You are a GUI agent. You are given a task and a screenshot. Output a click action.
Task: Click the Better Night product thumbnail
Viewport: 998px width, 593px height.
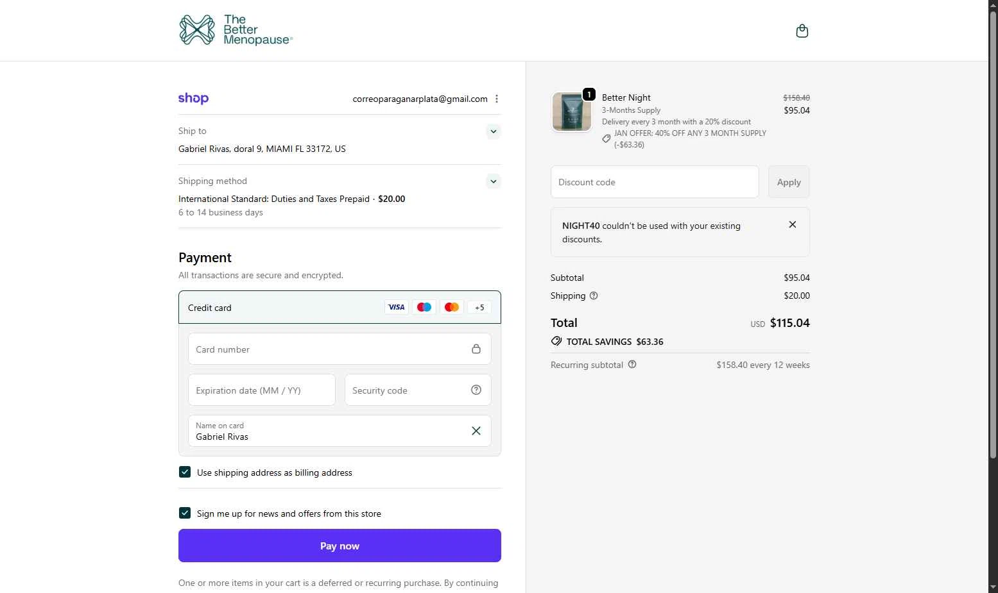pos(572,112)
